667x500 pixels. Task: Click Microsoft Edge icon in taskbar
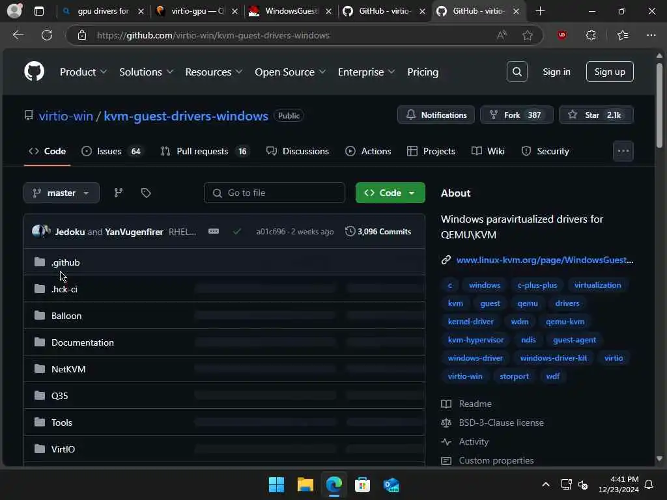point(334,484)
